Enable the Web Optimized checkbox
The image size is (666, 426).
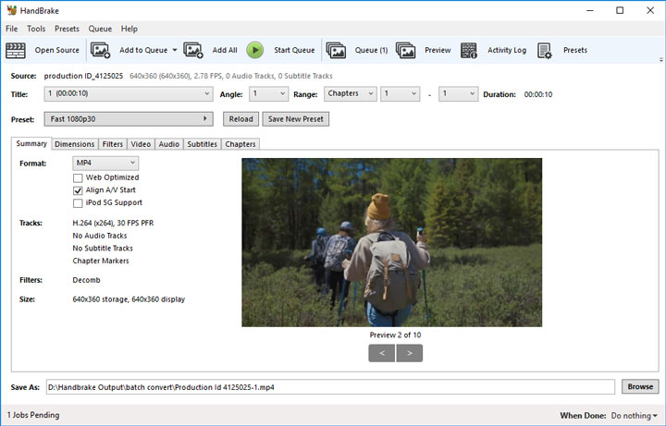click(79, 177)
